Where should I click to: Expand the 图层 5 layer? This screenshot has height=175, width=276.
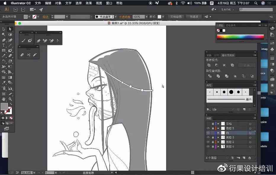pos(218,128)
